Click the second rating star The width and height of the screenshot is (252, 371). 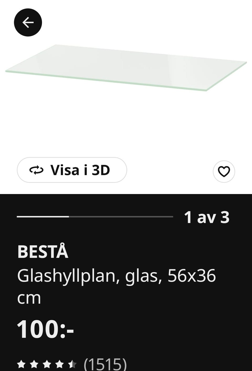34,364
